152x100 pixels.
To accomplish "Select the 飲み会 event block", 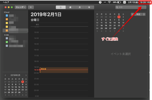I will pos(64,70).
